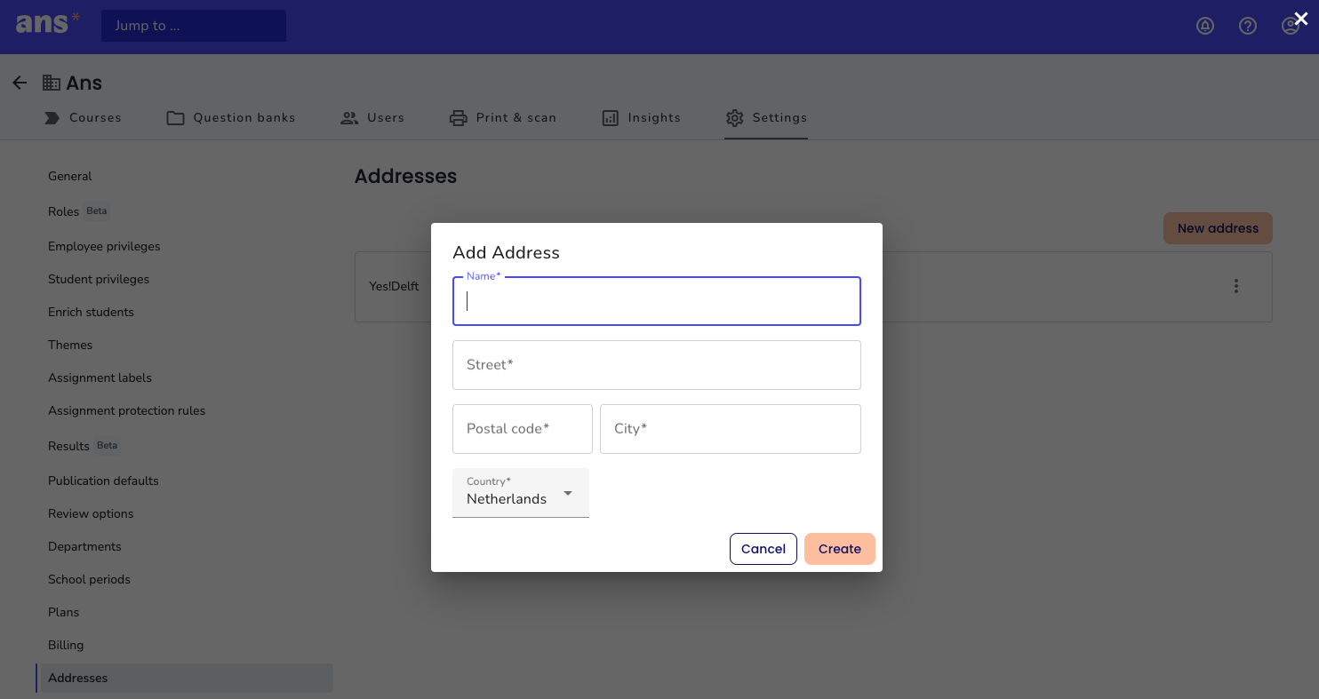Go to Themes settings

(70, 345)
